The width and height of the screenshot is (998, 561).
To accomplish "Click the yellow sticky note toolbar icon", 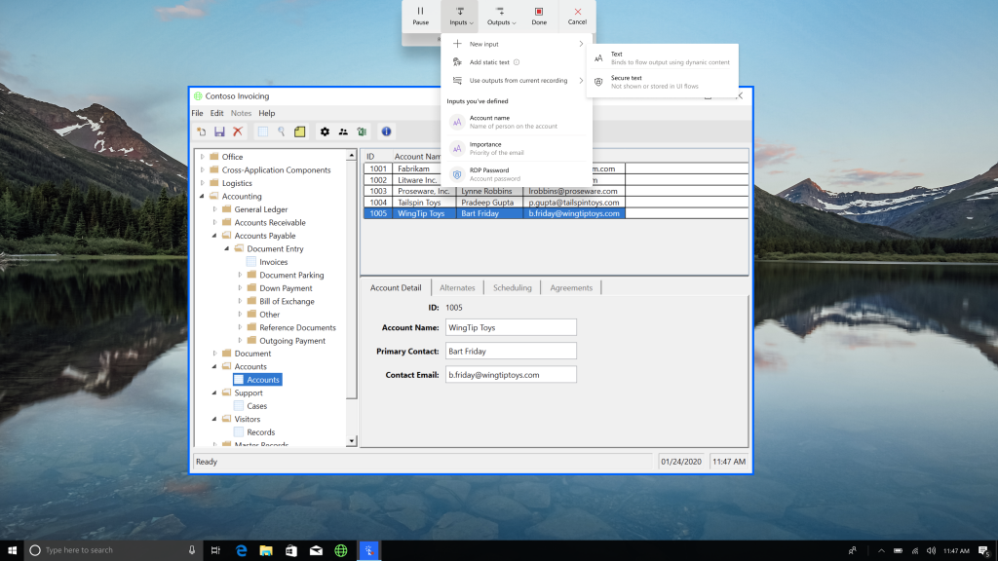I will (299, 131).
